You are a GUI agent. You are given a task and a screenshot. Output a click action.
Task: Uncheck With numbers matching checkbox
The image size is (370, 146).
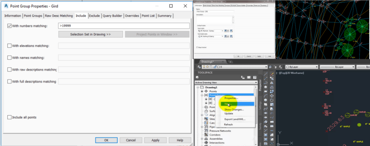pos(9,26)
